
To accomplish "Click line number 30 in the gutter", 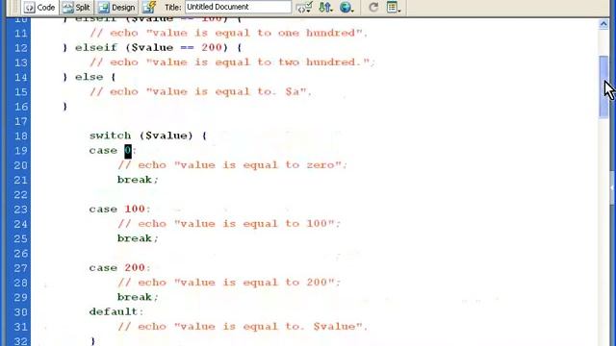I will pyautogui.click(x=21, y=312).
